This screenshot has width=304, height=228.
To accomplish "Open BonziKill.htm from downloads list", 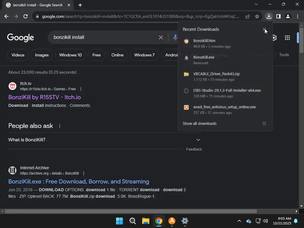I will click(225, 43).
